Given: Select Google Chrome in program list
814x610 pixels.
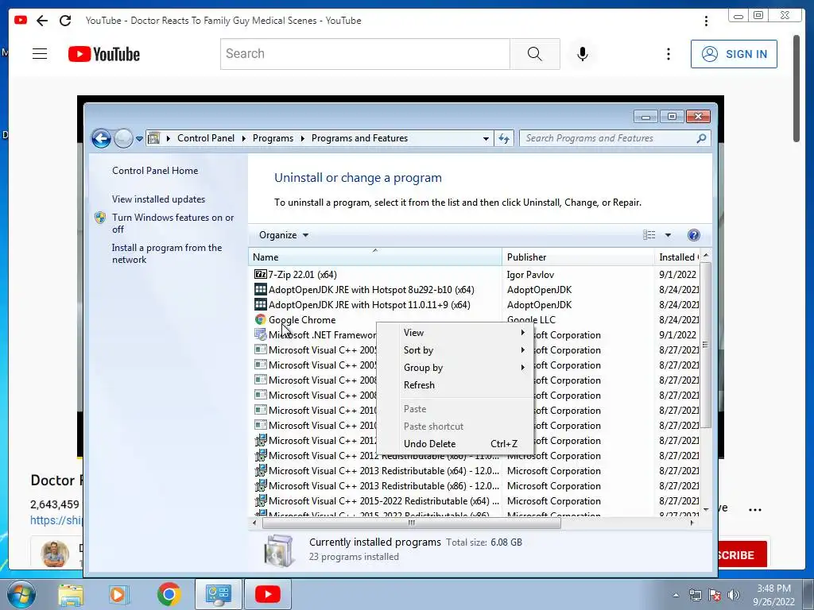Looking at the screenshot, I should pyautogui.click(x=301, y=319).
